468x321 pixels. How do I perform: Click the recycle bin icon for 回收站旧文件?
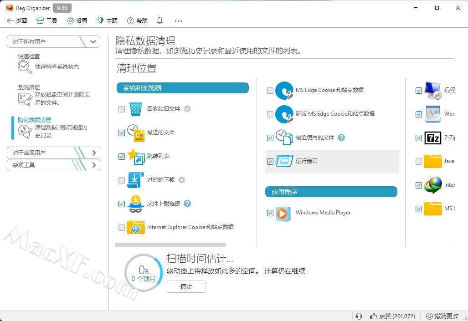(x=136, y=109)
